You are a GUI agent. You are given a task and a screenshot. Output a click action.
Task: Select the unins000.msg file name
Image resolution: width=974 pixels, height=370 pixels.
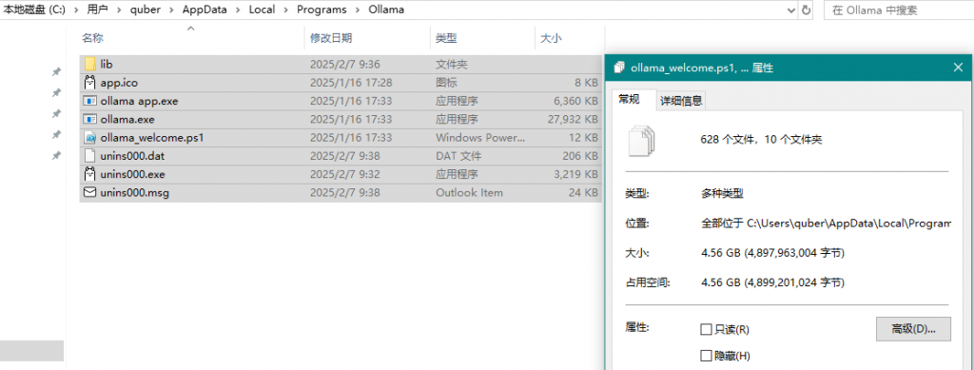[x=134, y=192]
